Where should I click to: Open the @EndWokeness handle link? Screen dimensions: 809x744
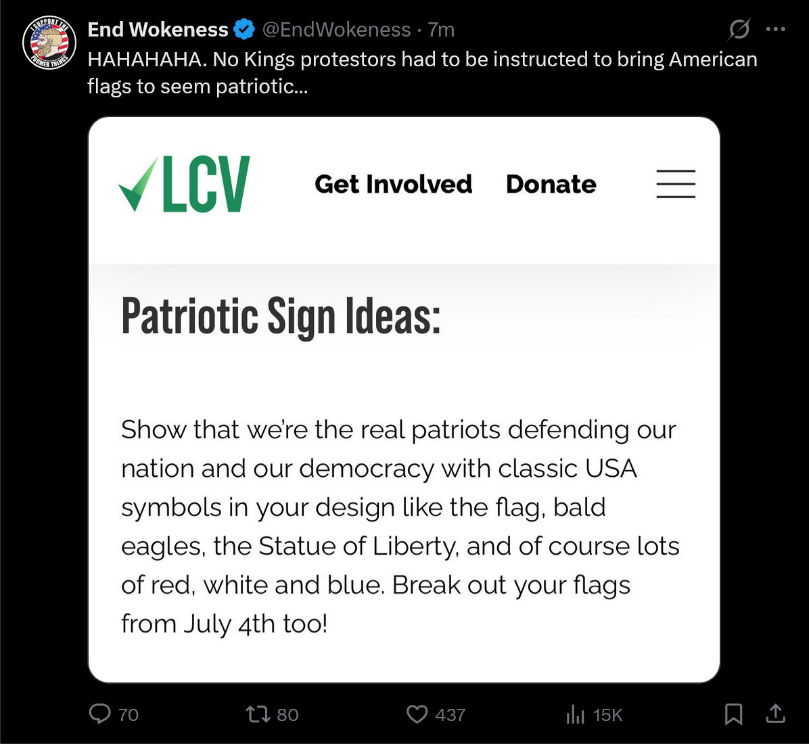(336, 29)
